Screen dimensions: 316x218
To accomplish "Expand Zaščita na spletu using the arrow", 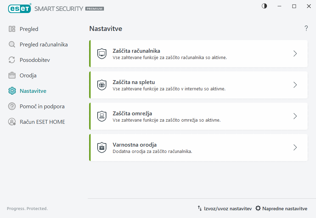I will 295,85.
